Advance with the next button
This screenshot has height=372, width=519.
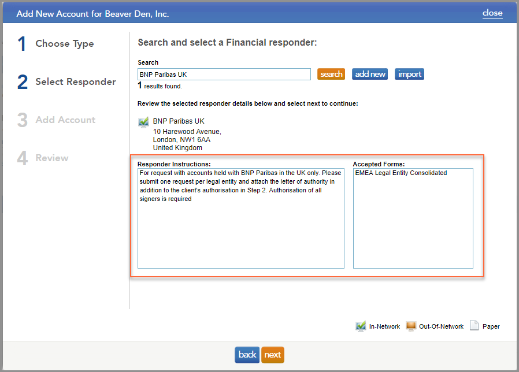[272, 355]
